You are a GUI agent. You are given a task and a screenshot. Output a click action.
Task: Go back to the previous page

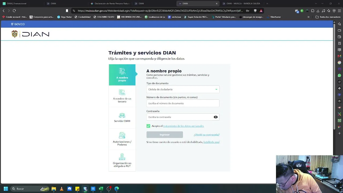[3, 11]
